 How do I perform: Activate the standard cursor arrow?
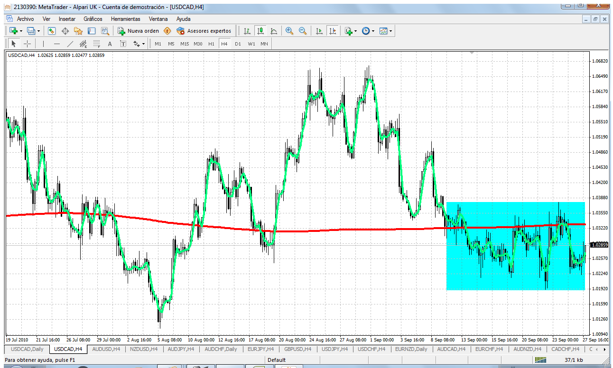pos(14,44)
